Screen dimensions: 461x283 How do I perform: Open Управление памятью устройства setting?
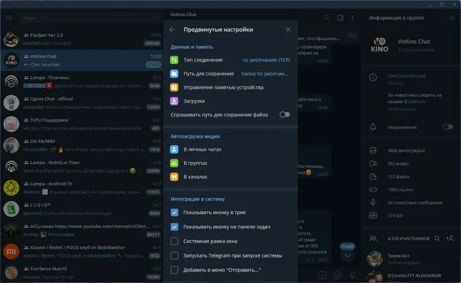click(230, 87)
